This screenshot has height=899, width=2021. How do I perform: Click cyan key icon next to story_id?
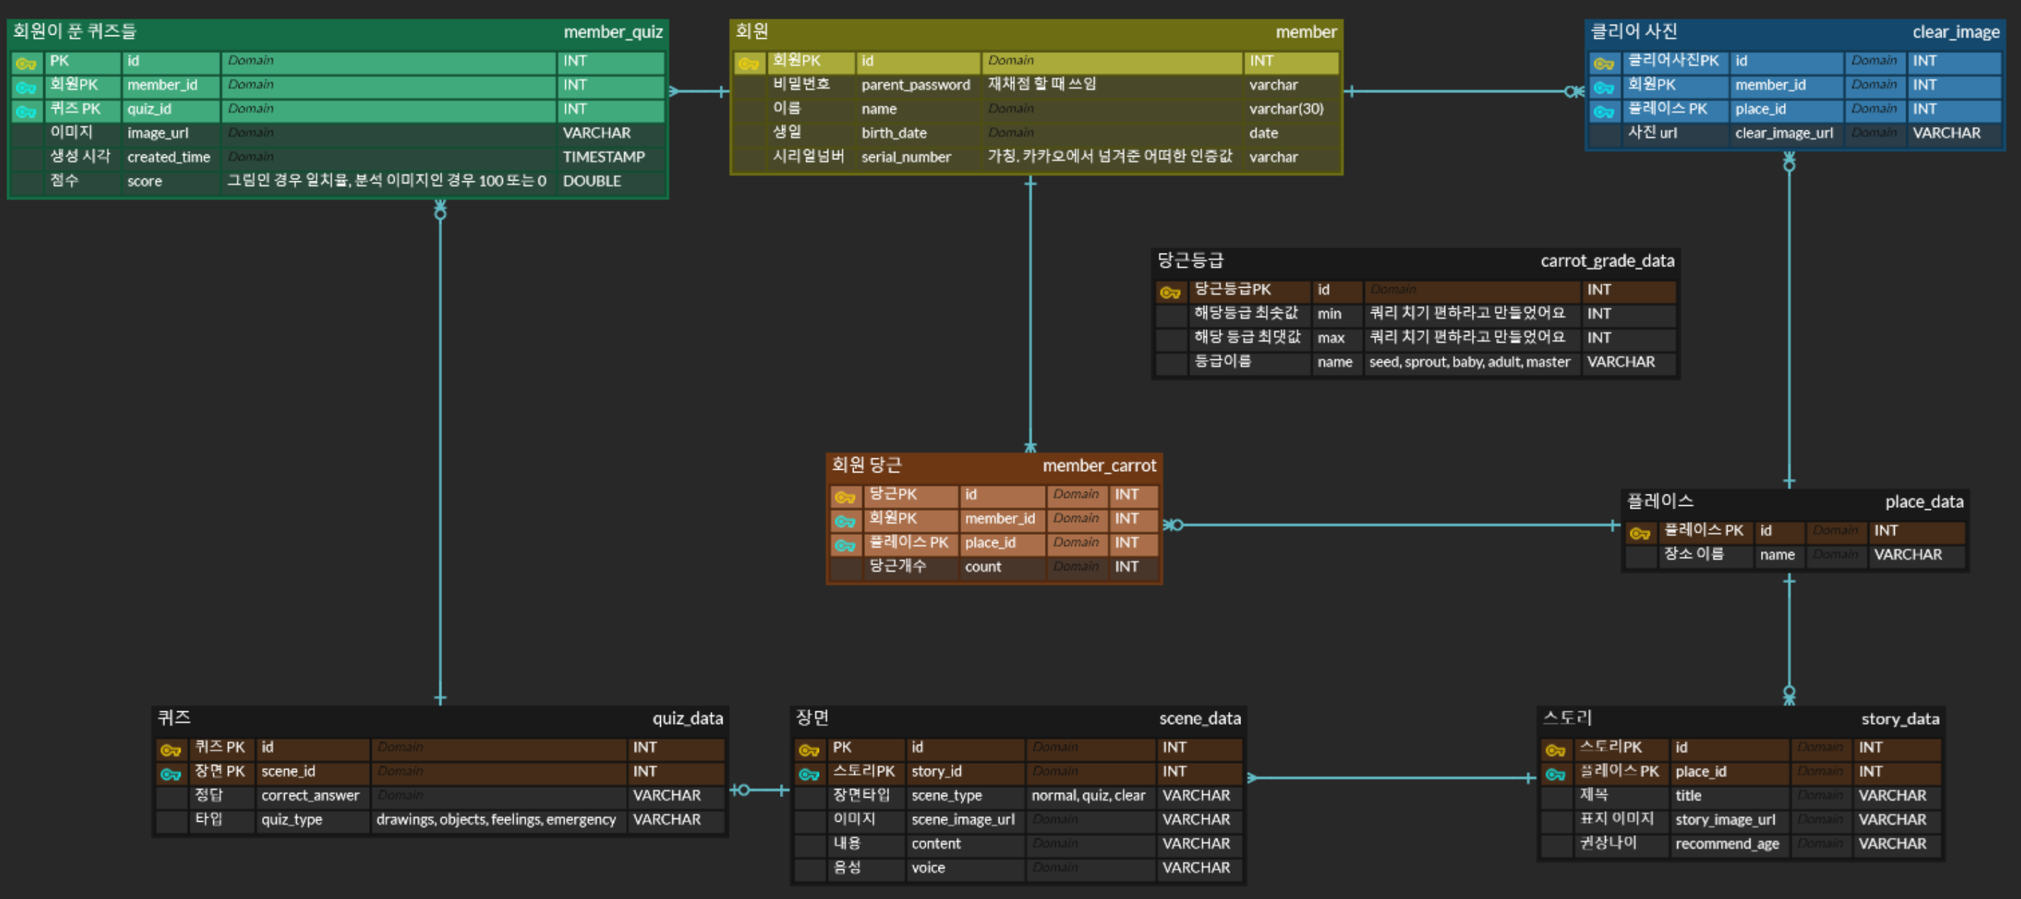click(808, 774)
